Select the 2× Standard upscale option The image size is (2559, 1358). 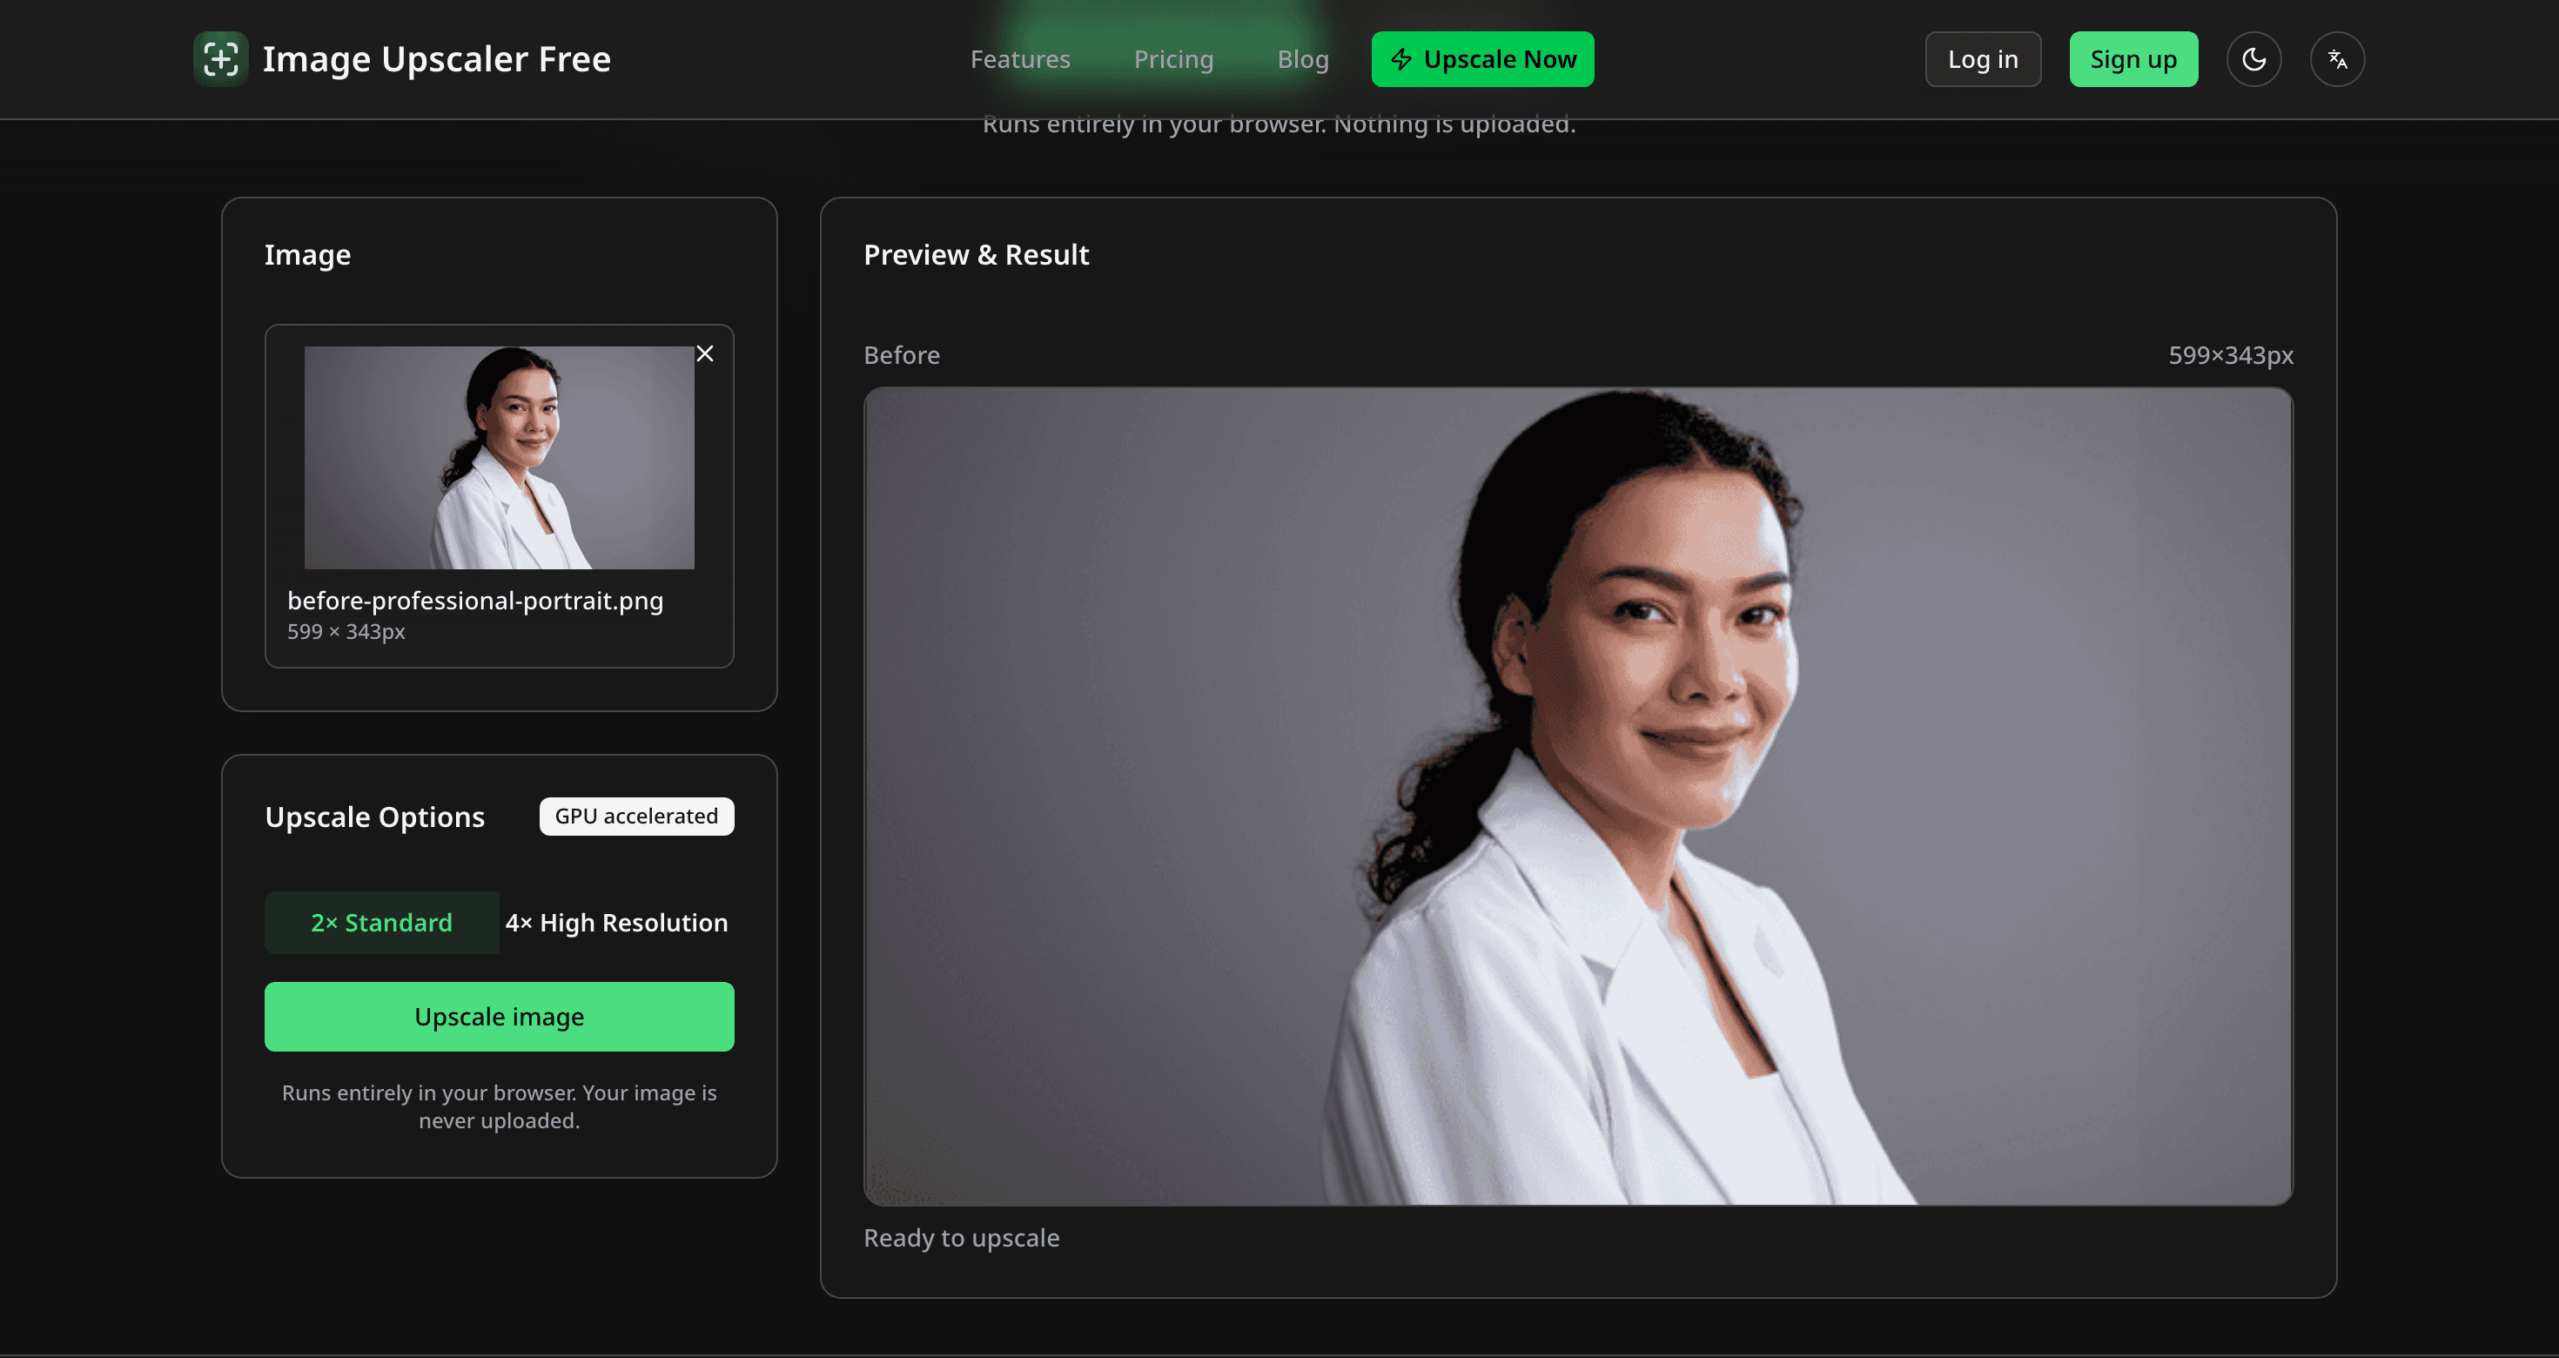point(381,922)
